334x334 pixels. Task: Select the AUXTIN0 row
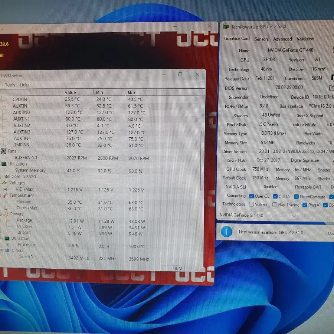click(102, 112)
